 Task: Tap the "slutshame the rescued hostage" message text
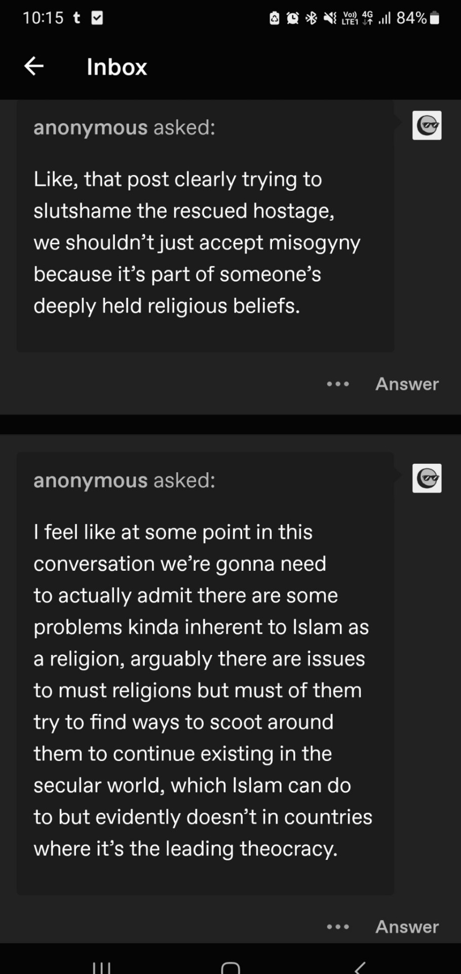[x=184, y=211]
